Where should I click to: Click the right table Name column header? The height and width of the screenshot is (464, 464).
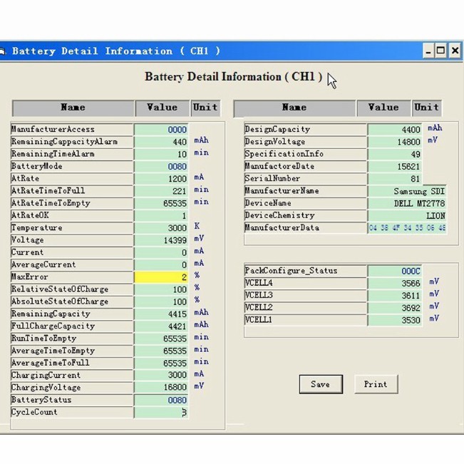tap(294, 108)
